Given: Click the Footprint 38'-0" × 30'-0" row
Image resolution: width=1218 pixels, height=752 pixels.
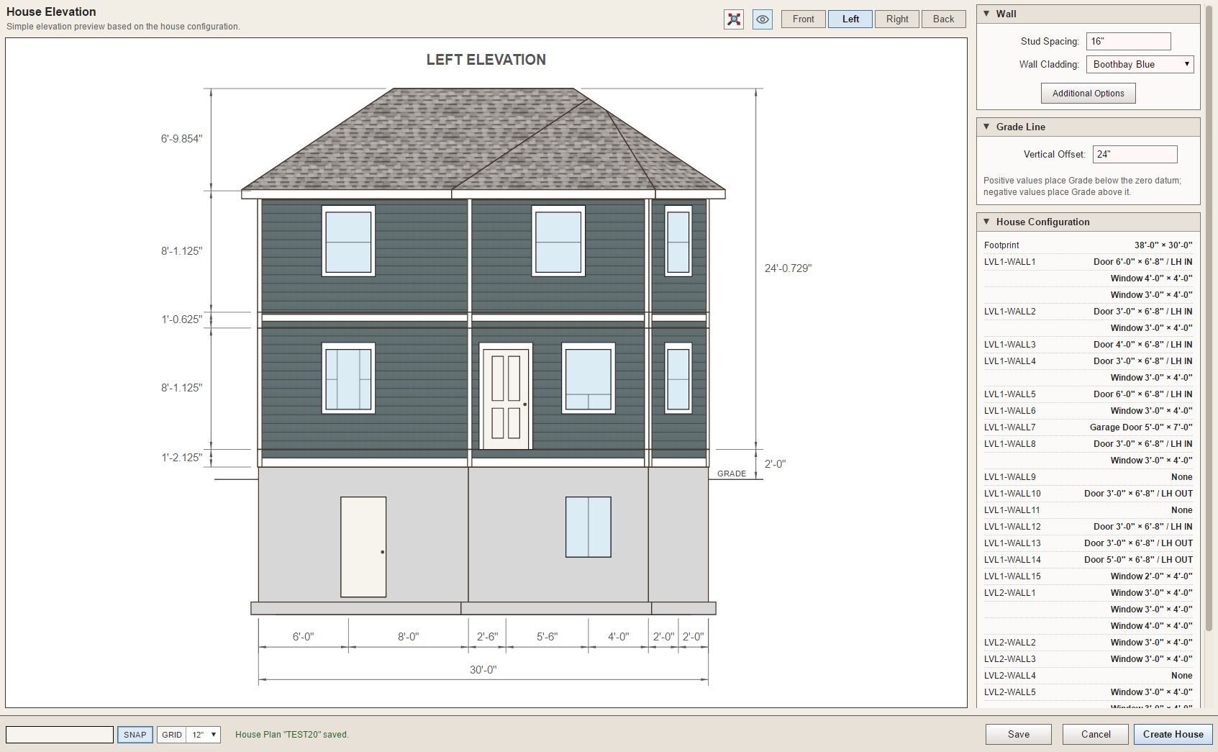Looking at the screenshot, I should [1088, 245].
